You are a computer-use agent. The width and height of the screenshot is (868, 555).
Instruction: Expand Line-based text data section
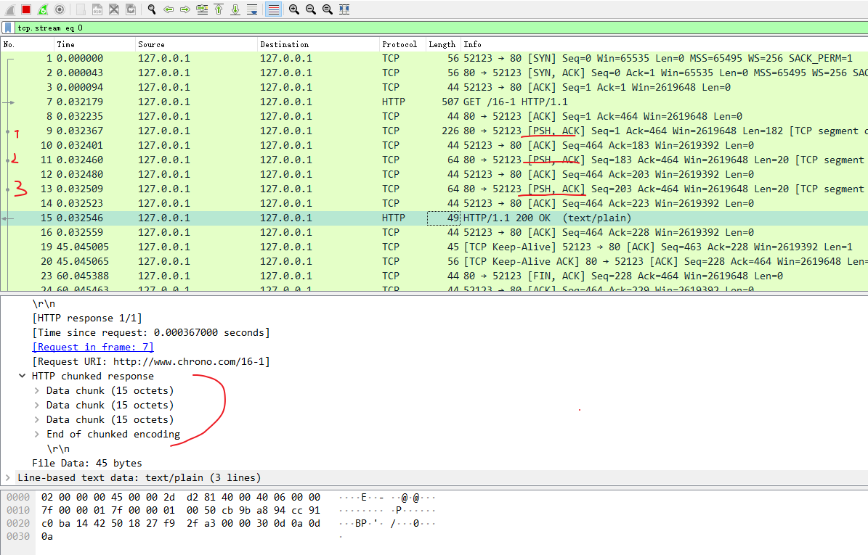point(8,477)
